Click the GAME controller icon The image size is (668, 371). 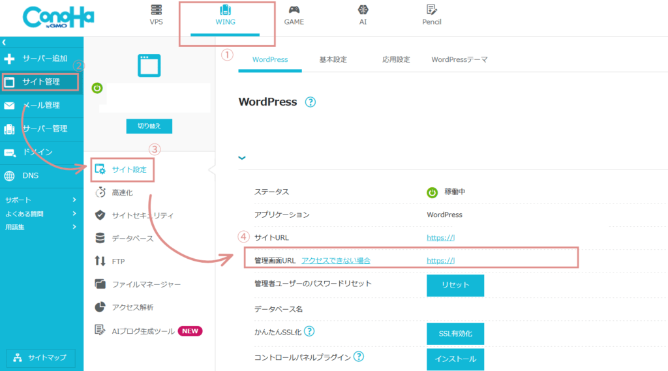click(x=294, y=9)
